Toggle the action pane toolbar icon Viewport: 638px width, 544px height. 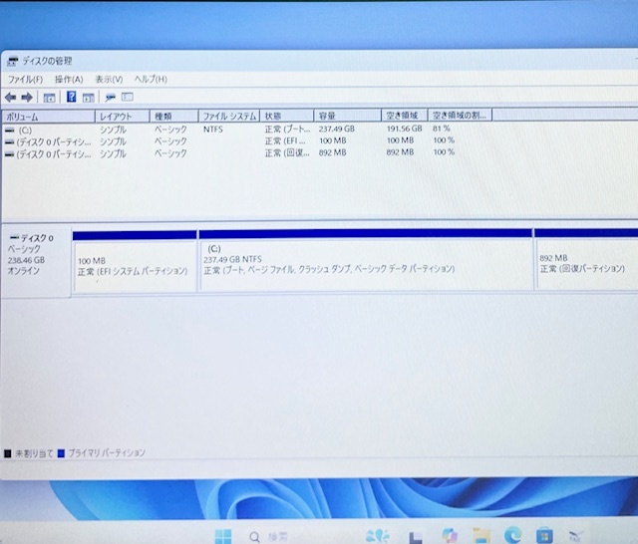click(x=89, y=98)
